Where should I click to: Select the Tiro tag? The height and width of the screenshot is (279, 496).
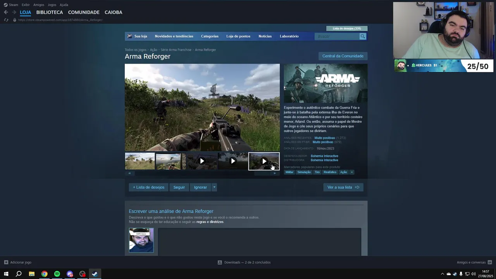(317, 172)
